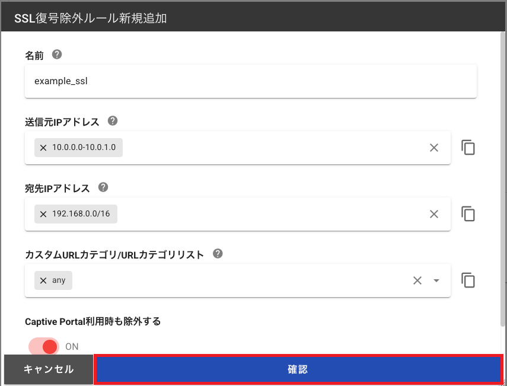Image resolution: width=507 pixels, height=386 pixels.
Task: Focus the source IP address input box
Action: 238,148
